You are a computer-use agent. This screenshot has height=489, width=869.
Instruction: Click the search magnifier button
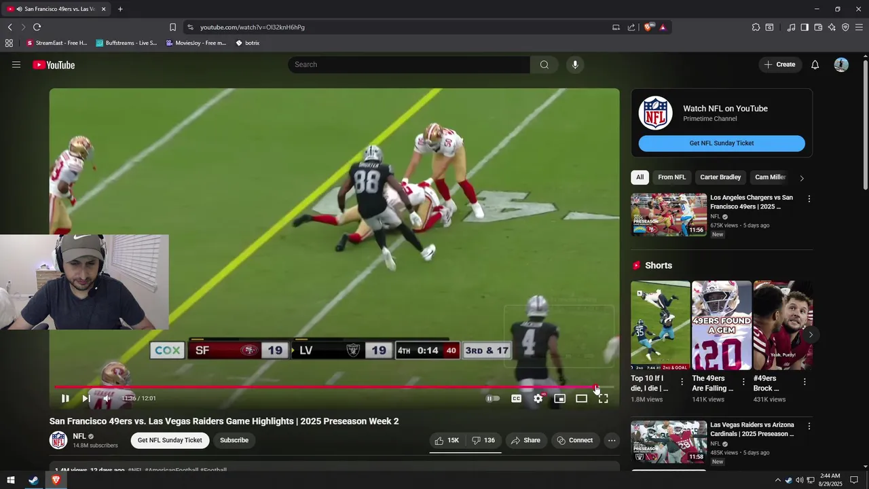544,65
